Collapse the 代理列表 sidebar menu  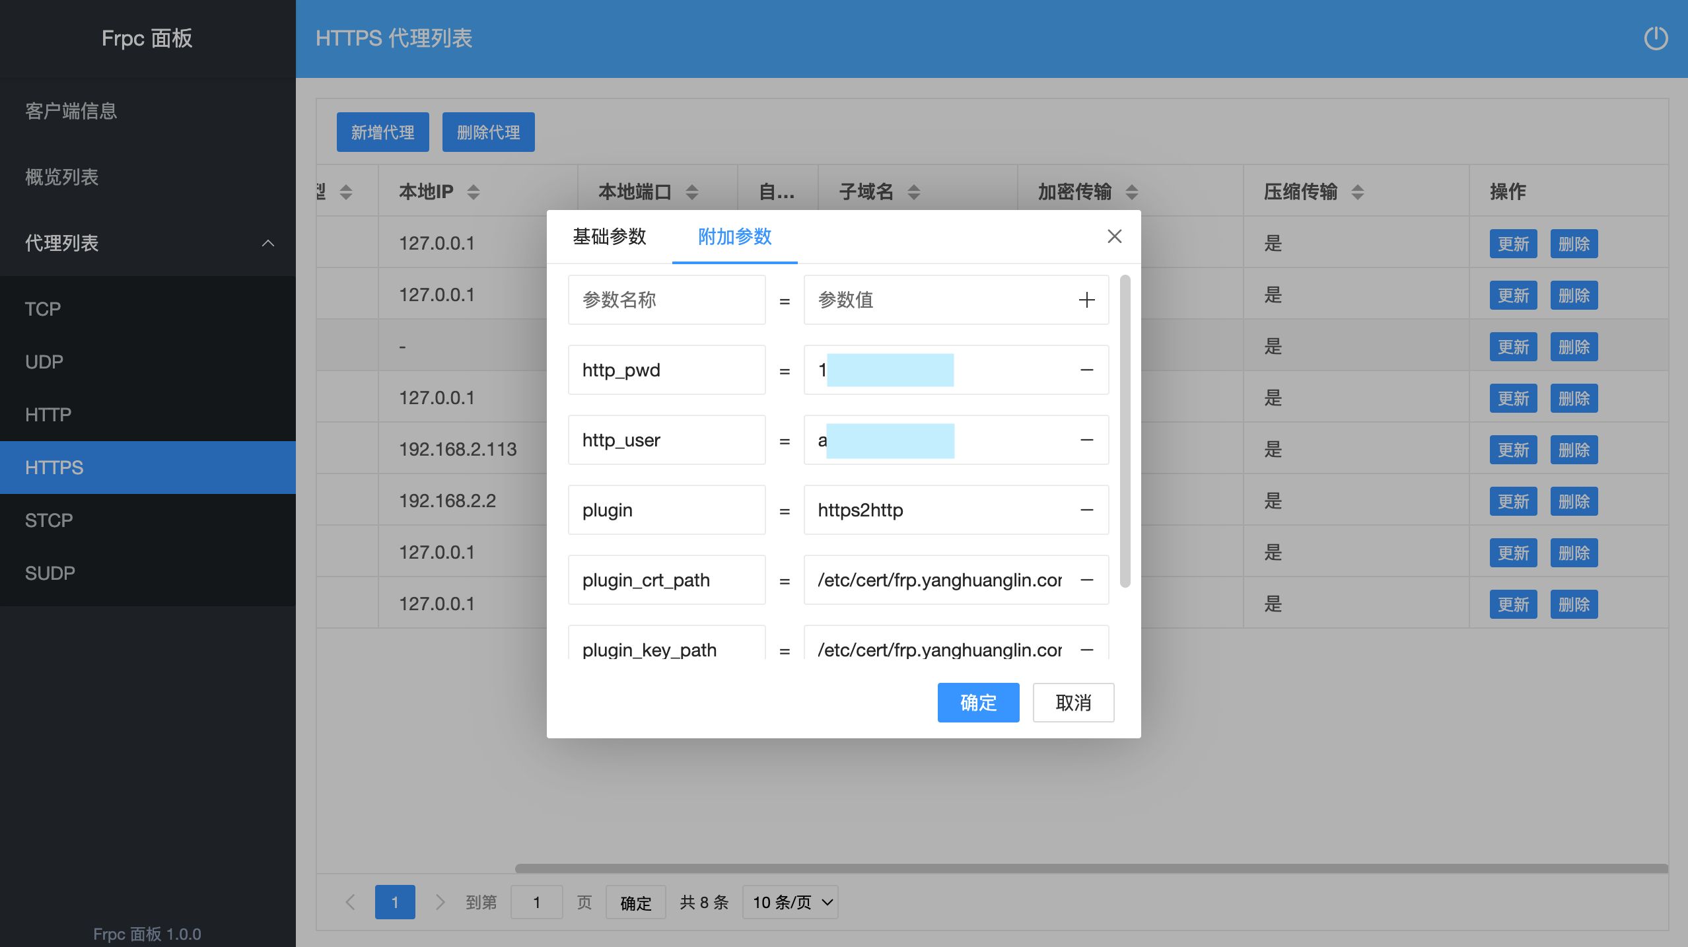coord(267,243)
